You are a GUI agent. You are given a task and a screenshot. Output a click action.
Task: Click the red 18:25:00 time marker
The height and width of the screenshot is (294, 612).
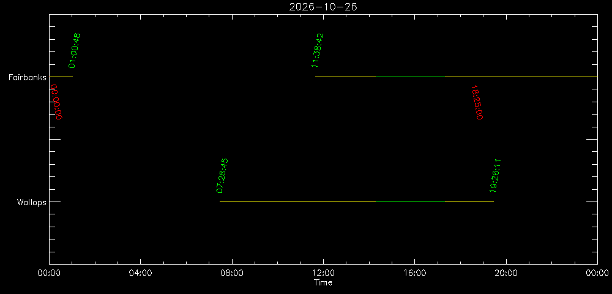(477, 102)
